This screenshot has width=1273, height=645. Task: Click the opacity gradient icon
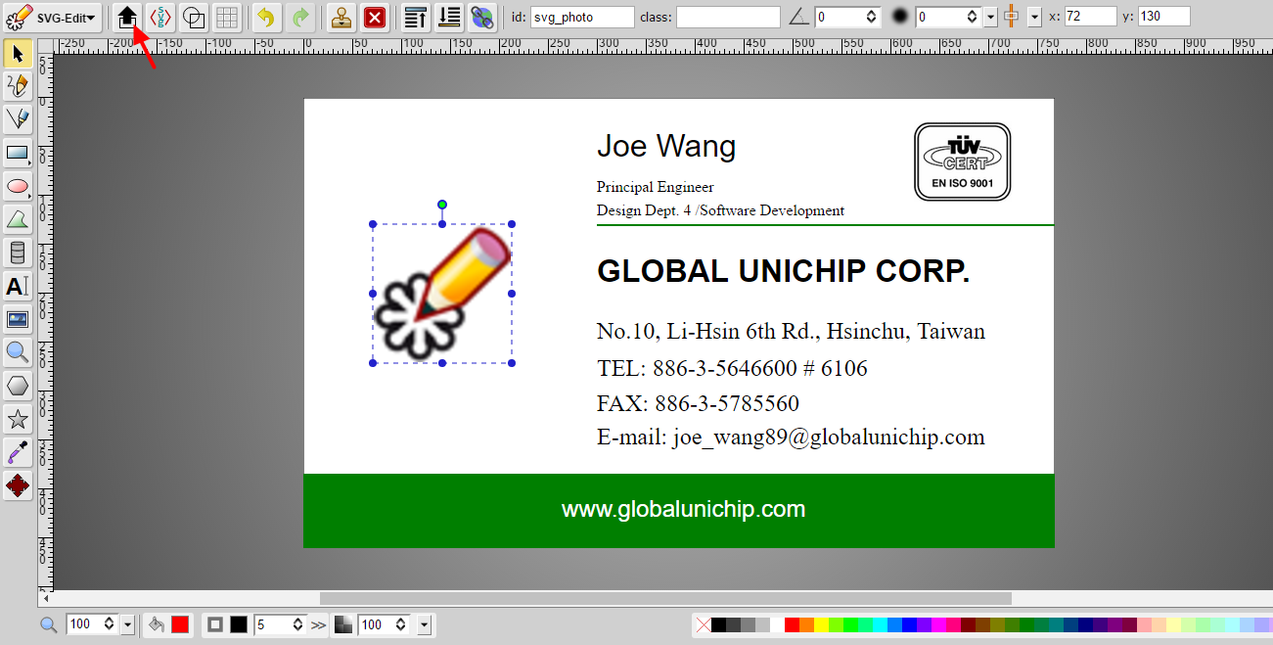pyautogui.click(x=343, y=624)
